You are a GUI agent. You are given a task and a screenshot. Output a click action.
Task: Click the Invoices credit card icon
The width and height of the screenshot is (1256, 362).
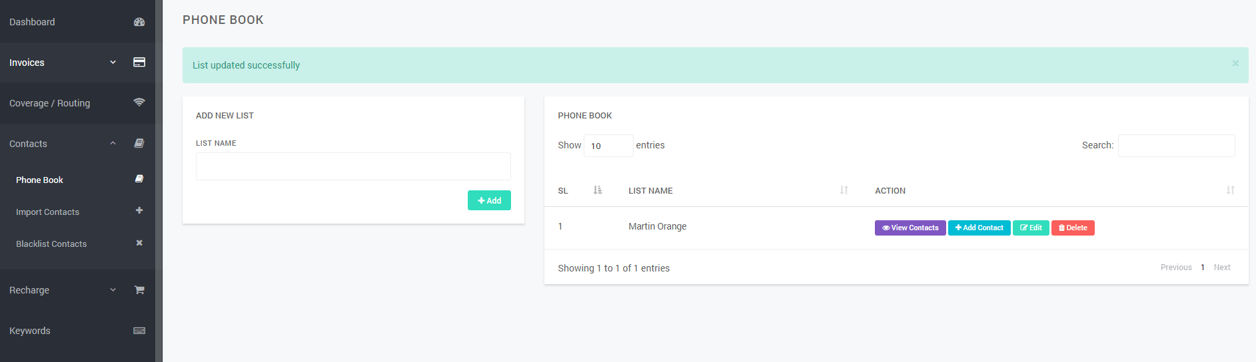139,62
